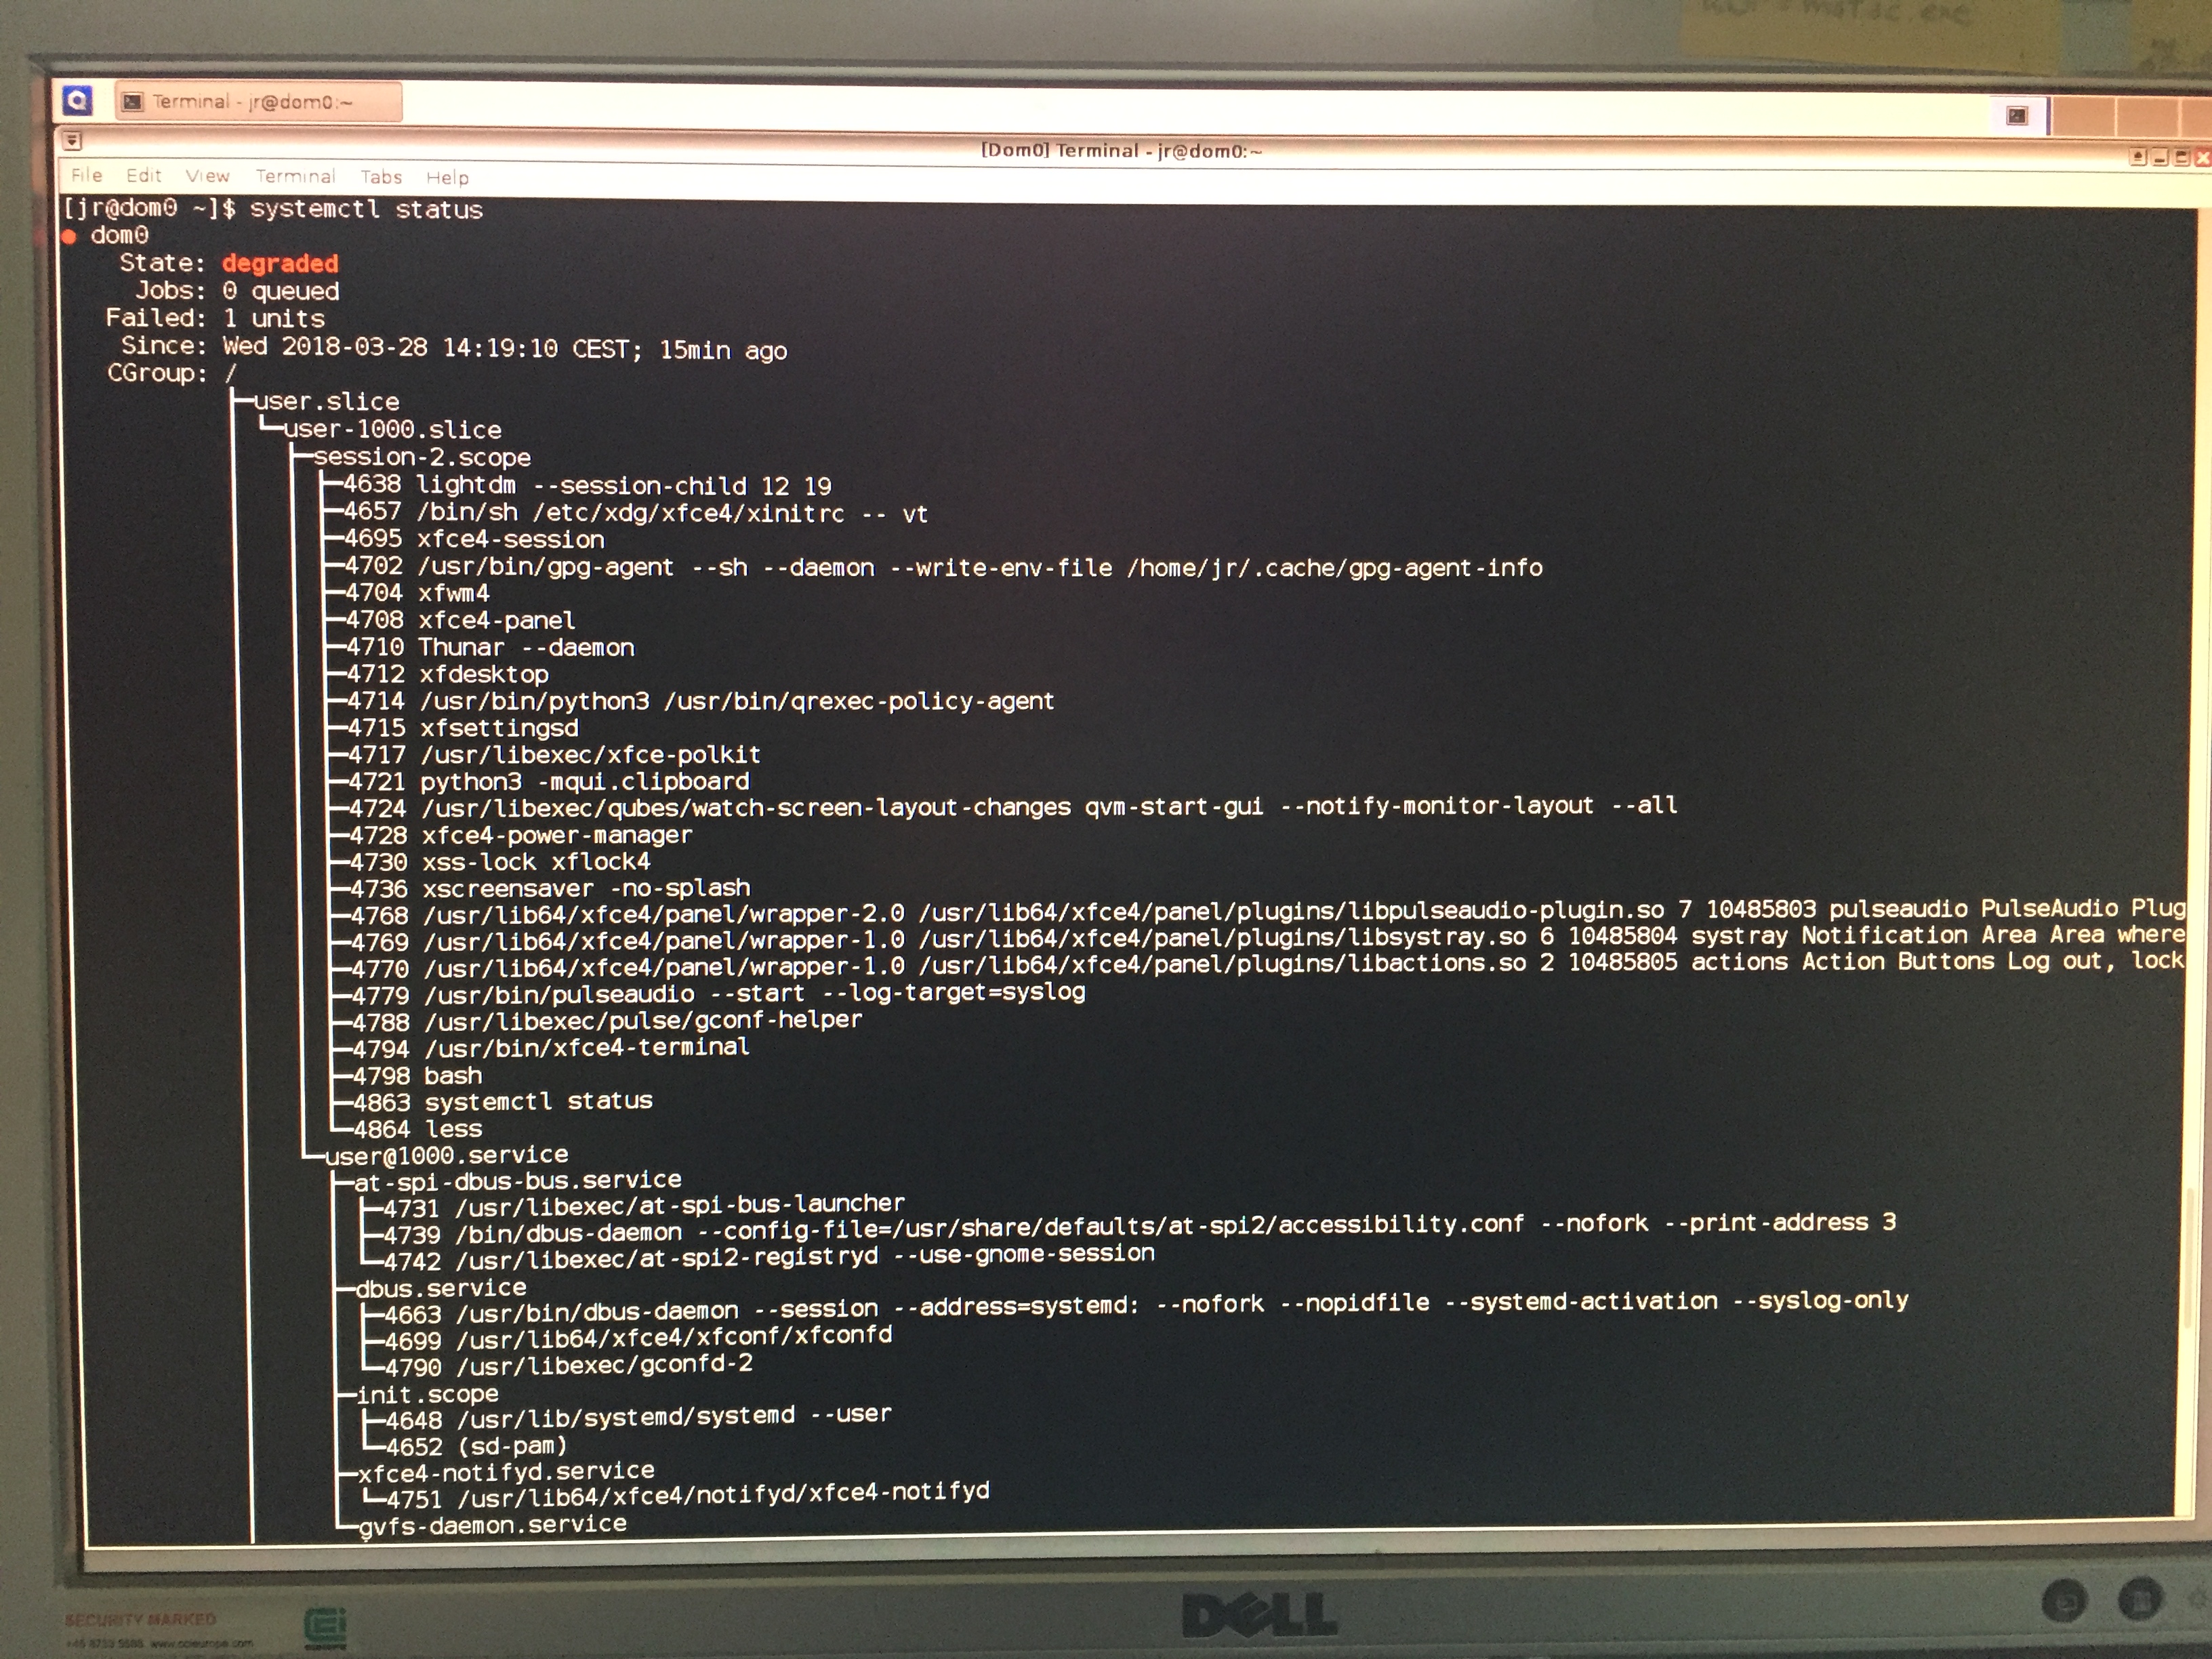Open the Qubes application menu icon
This screenshot has height=1659, width=2212.
pos(77,101)
